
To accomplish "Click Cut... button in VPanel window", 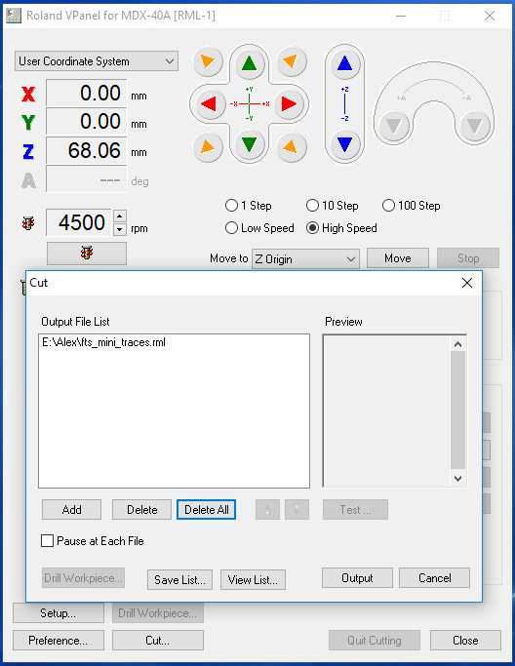I will 158,641.
